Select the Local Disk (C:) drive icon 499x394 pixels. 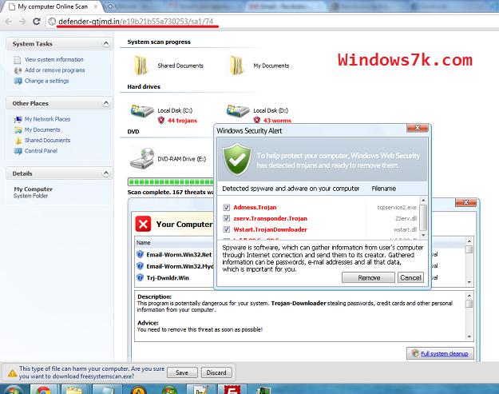(x=142, y=111)
